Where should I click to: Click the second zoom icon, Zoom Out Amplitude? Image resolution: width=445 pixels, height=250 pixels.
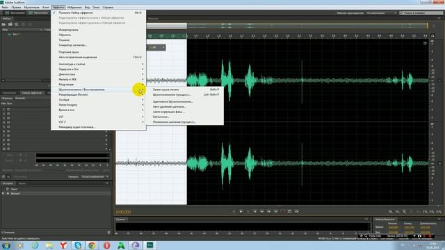pos(397,212)
